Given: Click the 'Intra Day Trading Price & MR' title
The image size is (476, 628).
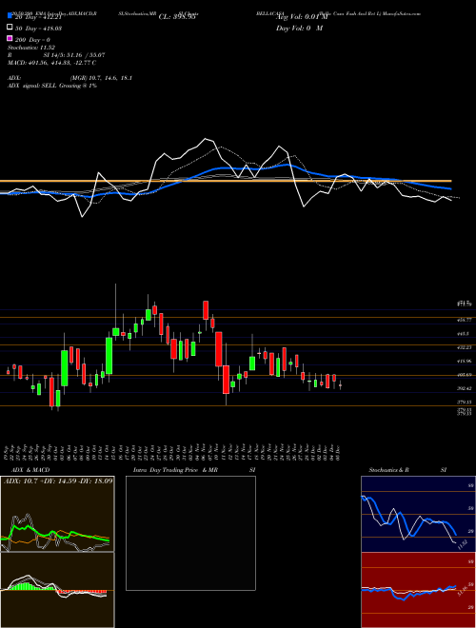Looking at the screenshot, I should [x=175, y=470].
